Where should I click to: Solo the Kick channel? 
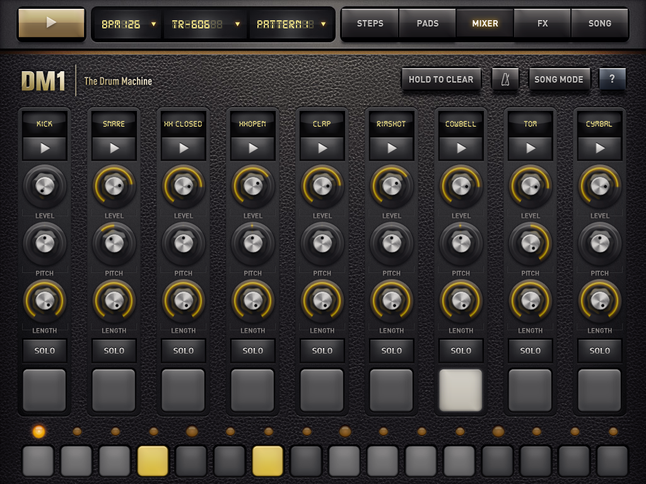tap(45, 350)
